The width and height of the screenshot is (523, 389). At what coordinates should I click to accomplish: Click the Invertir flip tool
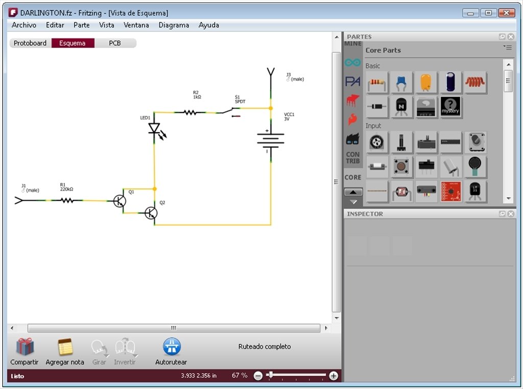(x=125, y=352)
